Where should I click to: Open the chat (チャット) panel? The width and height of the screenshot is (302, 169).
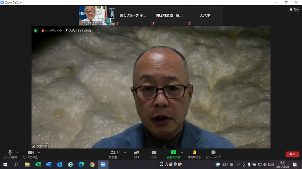click(x=154, y=154)
